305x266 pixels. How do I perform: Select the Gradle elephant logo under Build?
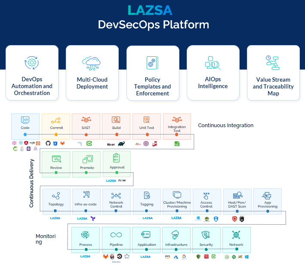pyautogui.click(x=121, y=144)
